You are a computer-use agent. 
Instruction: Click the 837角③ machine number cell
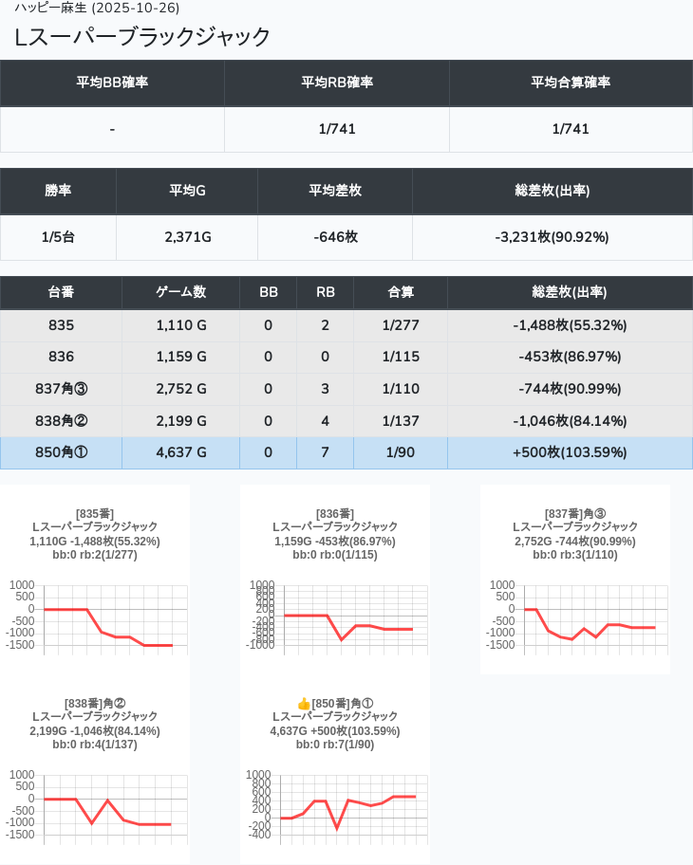[x=61, y=389]
